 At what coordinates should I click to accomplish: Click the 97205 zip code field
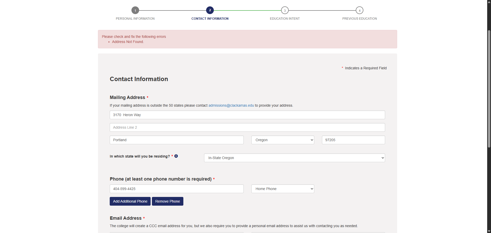click(353, 140)
